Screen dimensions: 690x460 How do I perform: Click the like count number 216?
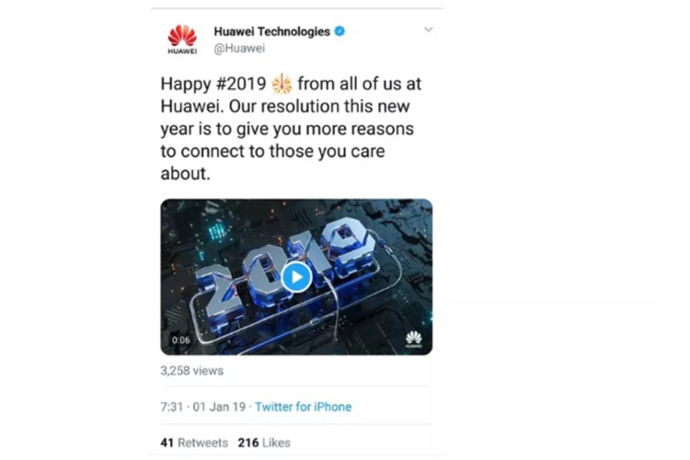click(248, 443)
